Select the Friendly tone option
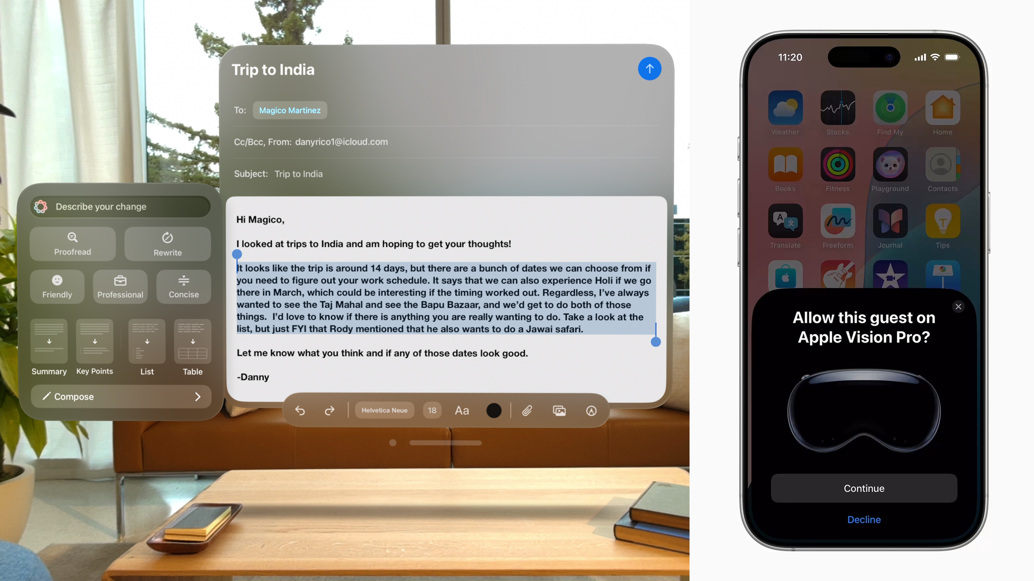1034x581 pixels. (x=57, y=286)
